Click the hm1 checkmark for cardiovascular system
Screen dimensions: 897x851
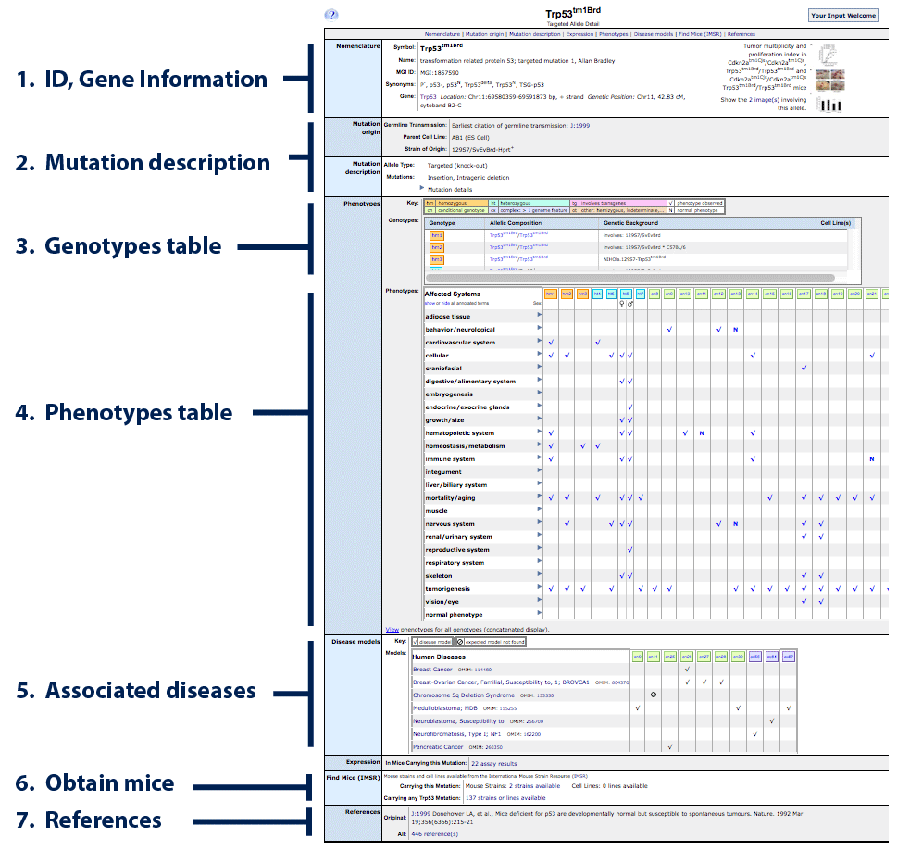point(551,343)
